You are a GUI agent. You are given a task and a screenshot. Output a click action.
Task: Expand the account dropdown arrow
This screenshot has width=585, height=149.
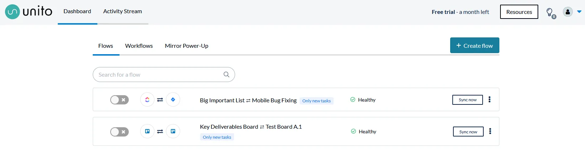pyautogui.click(x=579, y=12)
